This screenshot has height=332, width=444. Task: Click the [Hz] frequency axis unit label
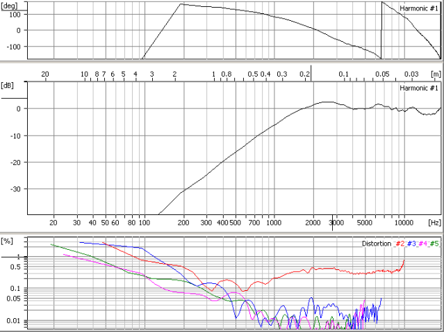[x=434, y=223]
